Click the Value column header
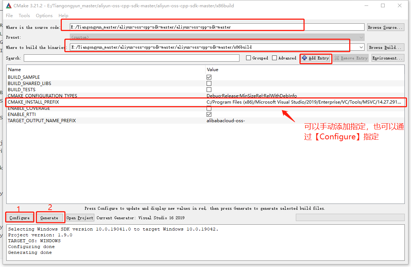 (212, 70)
